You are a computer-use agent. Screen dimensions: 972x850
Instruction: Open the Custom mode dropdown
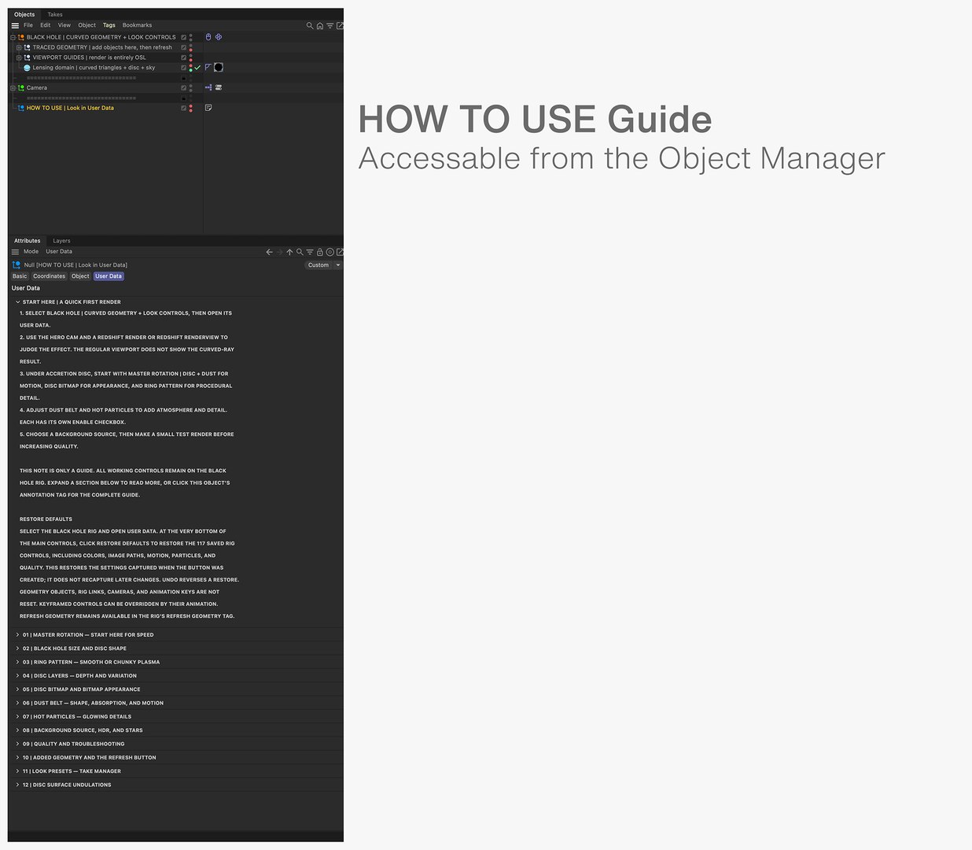tap(323, 265)
